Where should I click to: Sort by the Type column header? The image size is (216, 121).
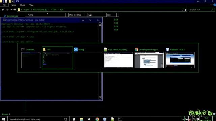pyautogui.click(x=96, y=15)
